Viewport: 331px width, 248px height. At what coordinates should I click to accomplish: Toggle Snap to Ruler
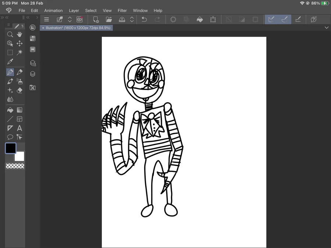pyautogui.click(x=271, y=19)
